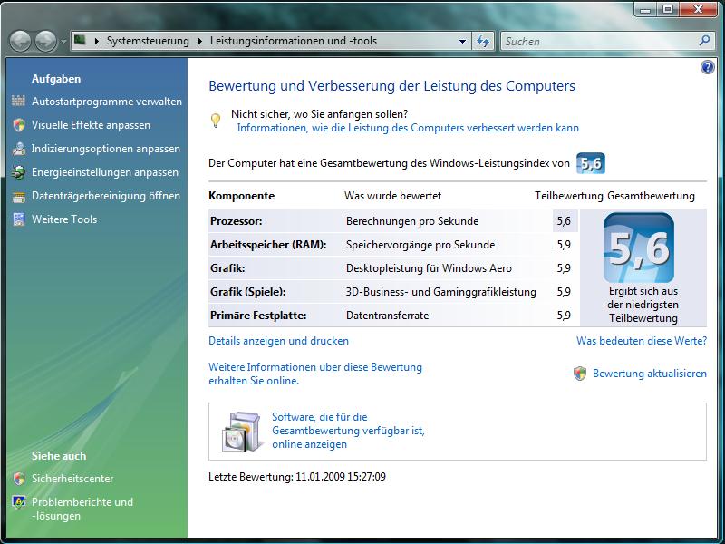Maximize the window
725x544 pixels.
click(x=668, y=10)
